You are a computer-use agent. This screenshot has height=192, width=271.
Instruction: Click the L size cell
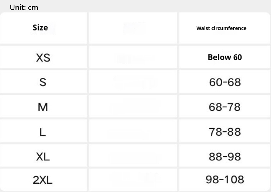[x=43, y=132]
